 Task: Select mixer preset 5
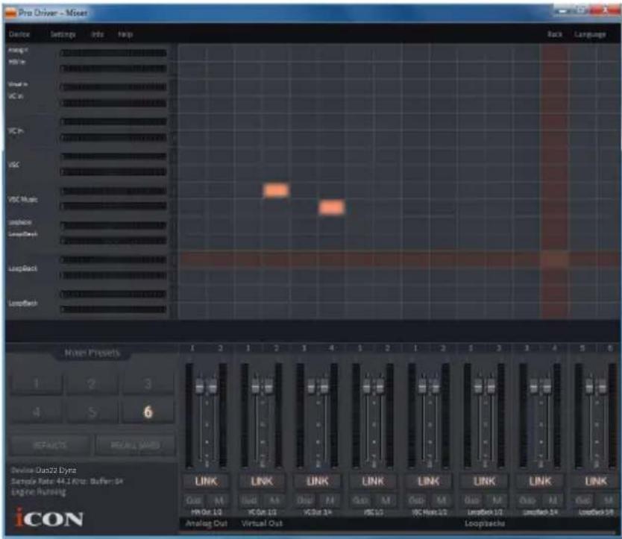click(92, 412)
